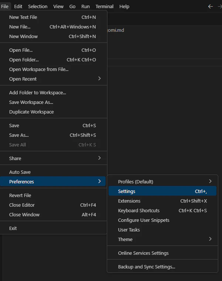The width and height of the screenshot is (222, 281).
Task: Choose Save Workspace As...
Action: (54, 102)
